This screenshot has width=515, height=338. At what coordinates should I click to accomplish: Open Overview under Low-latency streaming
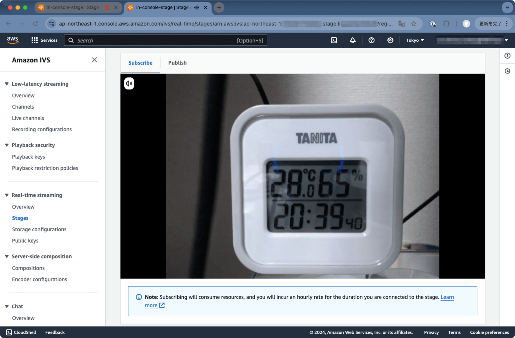click(23, 95)
